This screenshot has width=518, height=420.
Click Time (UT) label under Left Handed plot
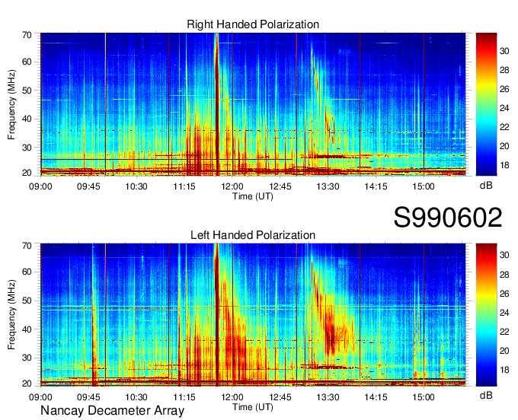[253, 407]
